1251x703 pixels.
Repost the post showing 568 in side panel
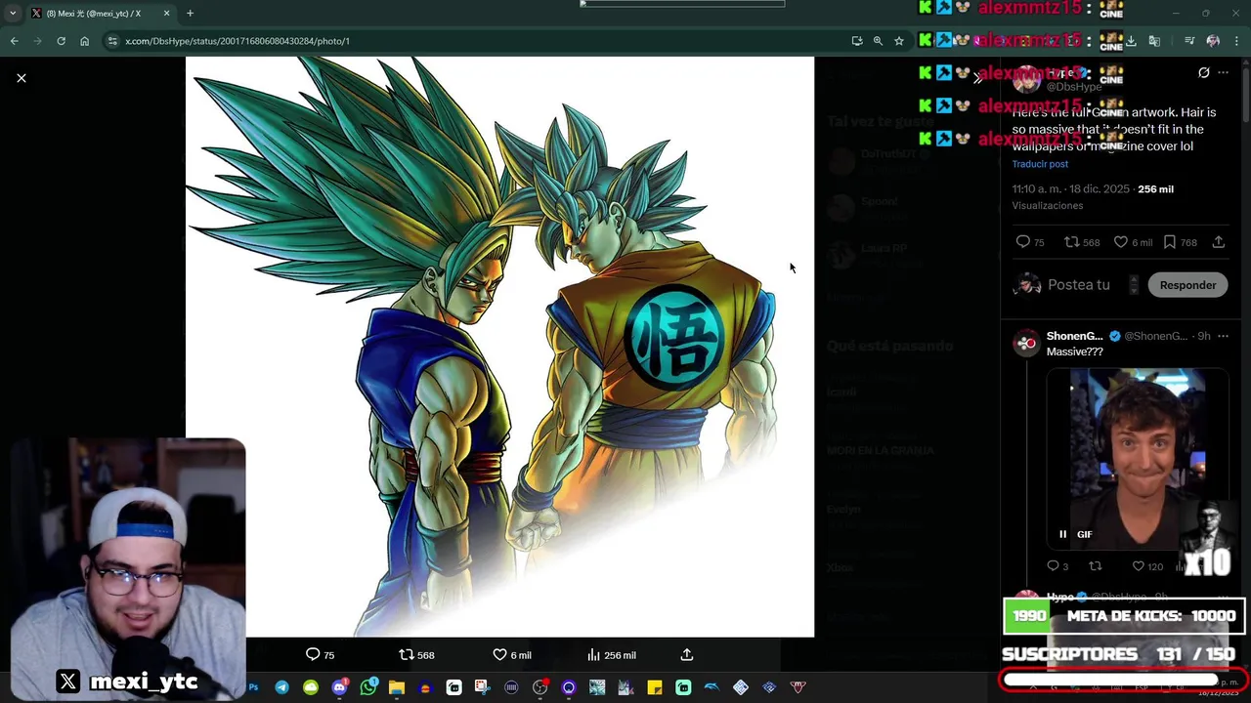(x=1082, y=242)
